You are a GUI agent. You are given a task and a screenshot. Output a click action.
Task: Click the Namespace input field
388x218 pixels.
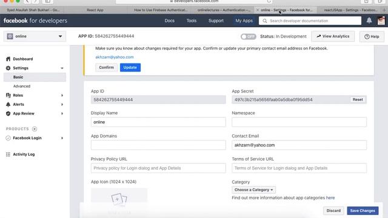click(x=299, y=122)
